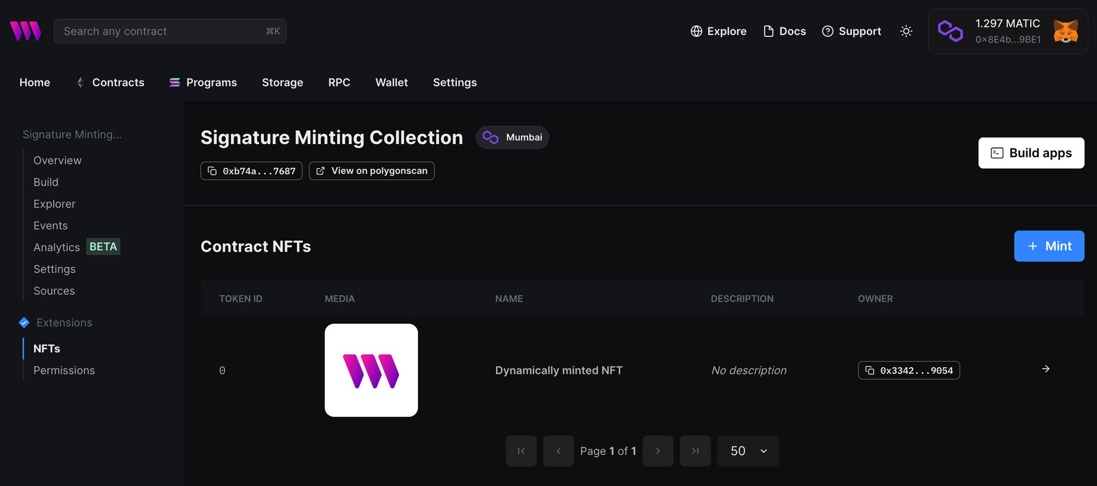Select NFTs under Extensions
Viewport: 1097px width, 486px height.
[47, 348]
